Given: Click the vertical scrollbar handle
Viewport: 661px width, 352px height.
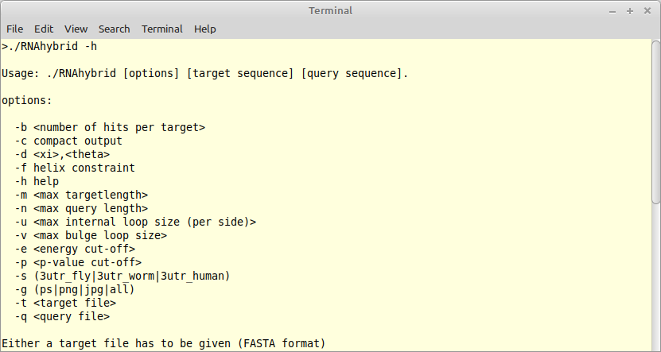Looking at the screenshot, I should pyautogui.click(x=656, y=122).
